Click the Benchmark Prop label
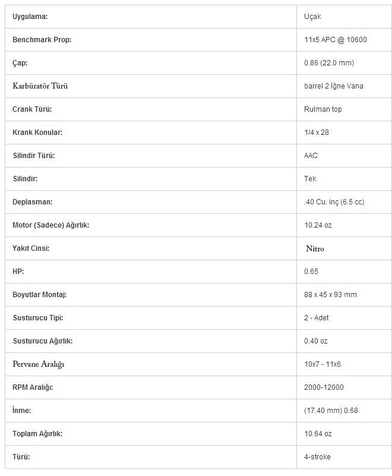Viewport: 392px width, 476px height. (x=42, y=40)
